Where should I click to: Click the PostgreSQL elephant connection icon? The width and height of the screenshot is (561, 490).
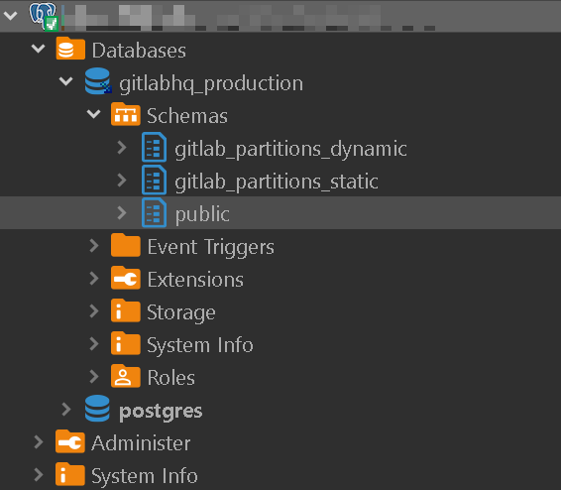pyautogui.click(x=44, y=16)
